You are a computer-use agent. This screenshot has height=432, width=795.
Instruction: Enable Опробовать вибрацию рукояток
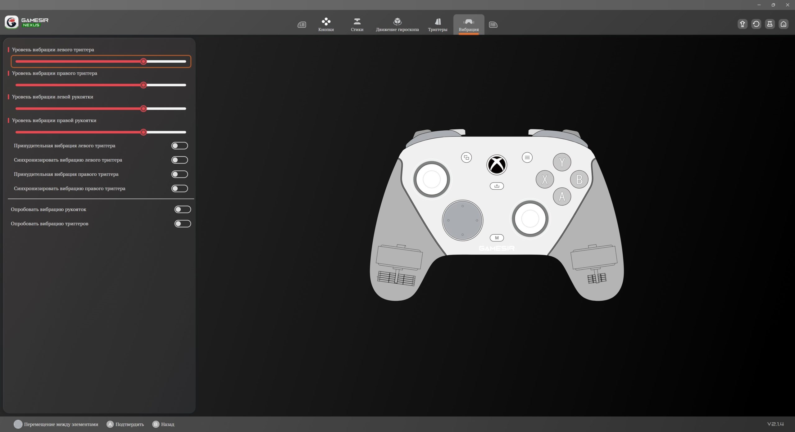183,209
